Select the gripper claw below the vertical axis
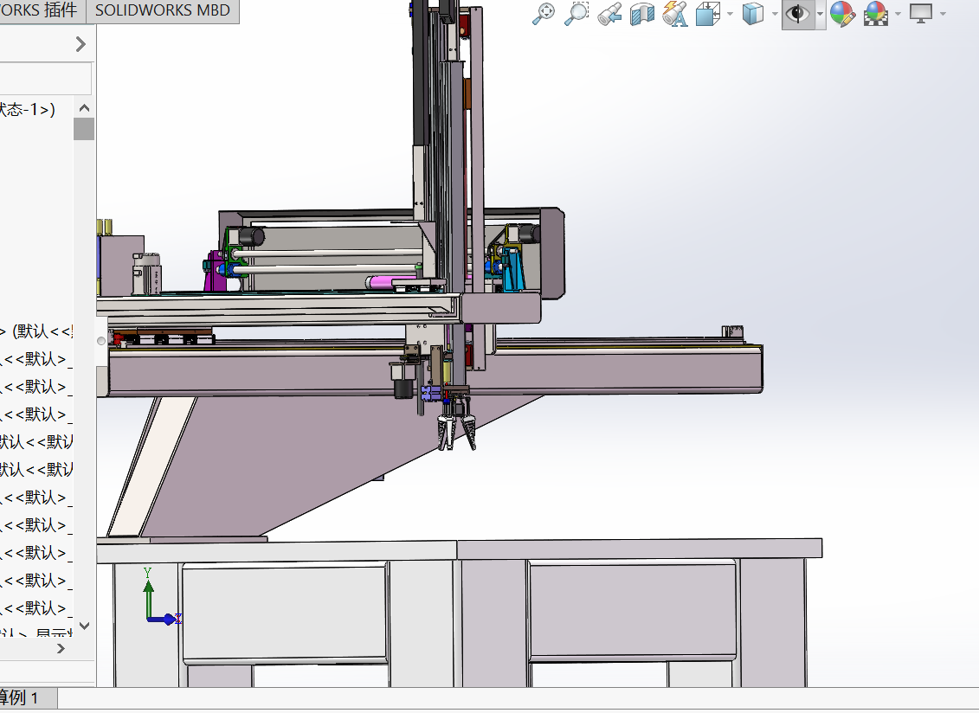 coord(457,431)
